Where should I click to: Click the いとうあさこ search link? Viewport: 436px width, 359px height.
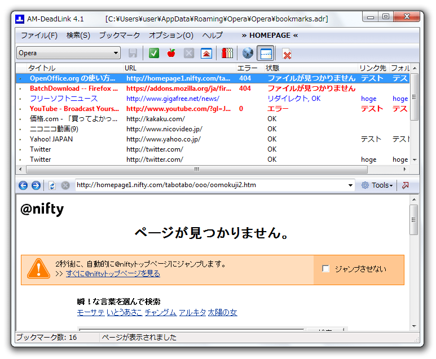[x=125, y=313]
